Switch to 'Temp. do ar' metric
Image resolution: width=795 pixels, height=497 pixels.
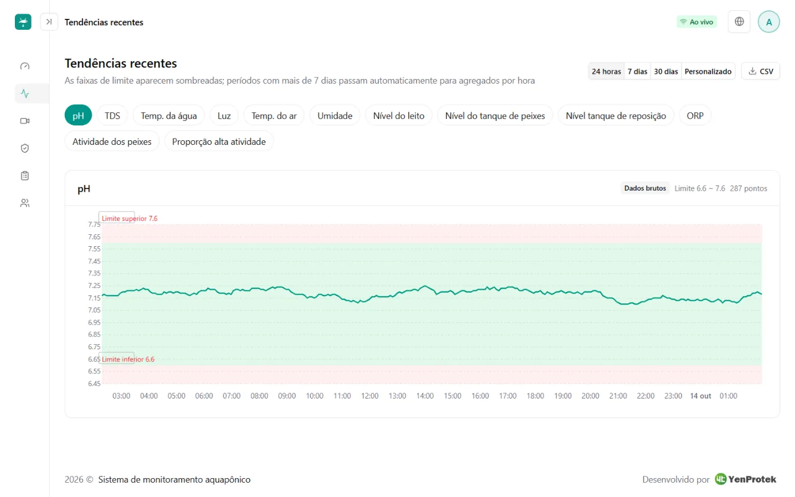pos(274,115)
